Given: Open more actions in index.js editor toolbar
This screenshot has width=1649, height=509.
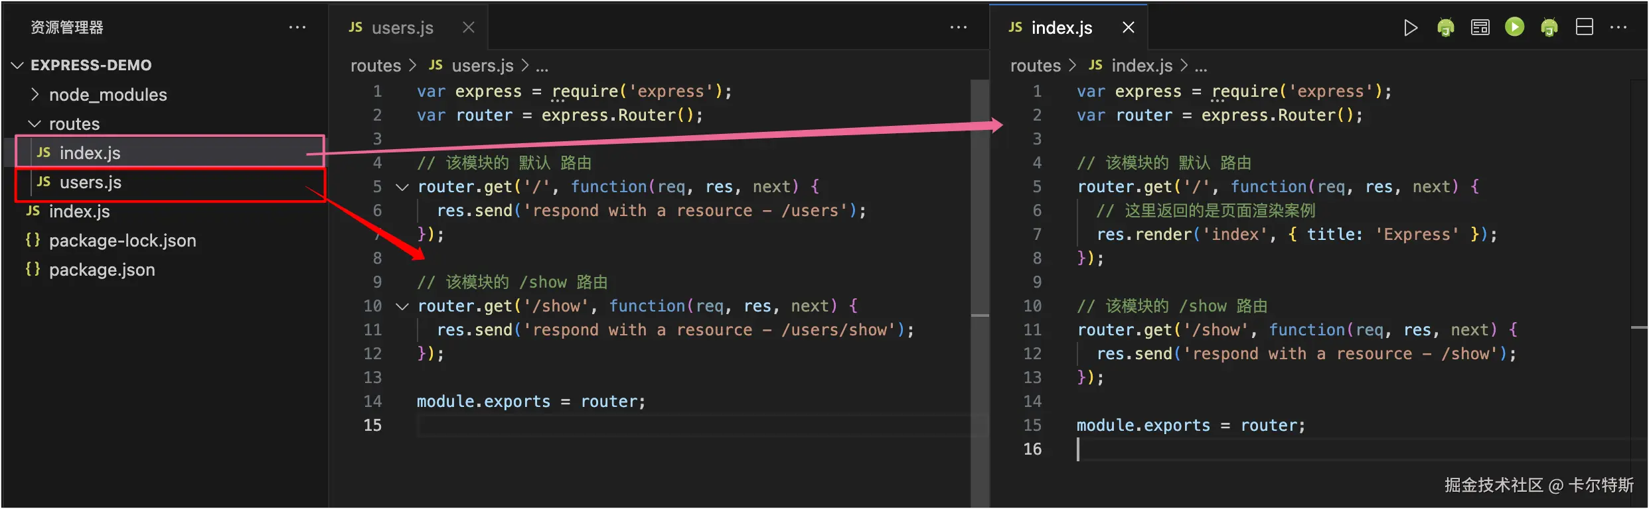Looking at the screenshot, I should pos(1618,28).
